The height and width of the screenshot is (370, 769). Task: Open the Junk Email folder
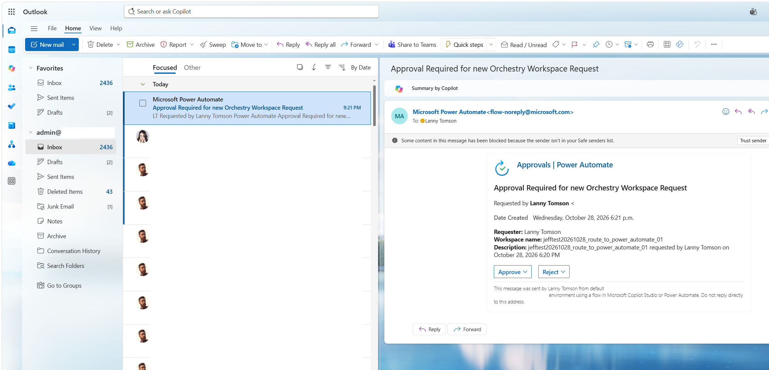(x=71, y=206)
